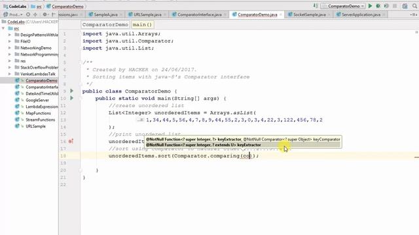This screenshot has width=419, height=235.
Task: Click the Make Project build icon
Action: pos(316,6)
